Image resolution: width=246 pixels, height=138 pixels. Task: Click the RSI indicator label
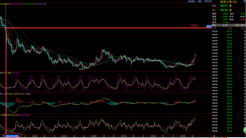(15, 115)
